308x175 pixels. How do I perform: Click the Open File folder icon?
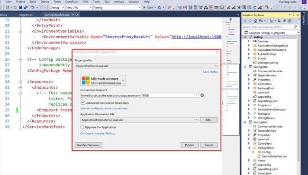(15, 8)
